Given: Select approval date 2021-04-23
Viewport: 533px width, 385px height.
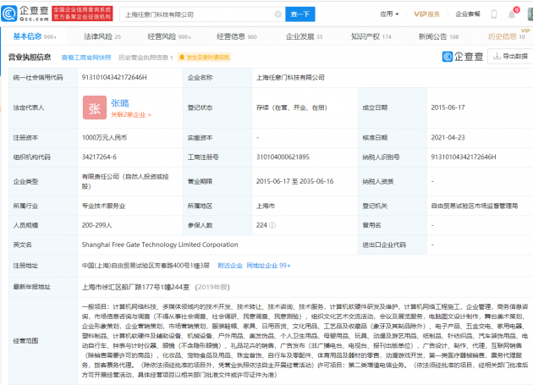Looking at the screenshot, I should point(448,138).
